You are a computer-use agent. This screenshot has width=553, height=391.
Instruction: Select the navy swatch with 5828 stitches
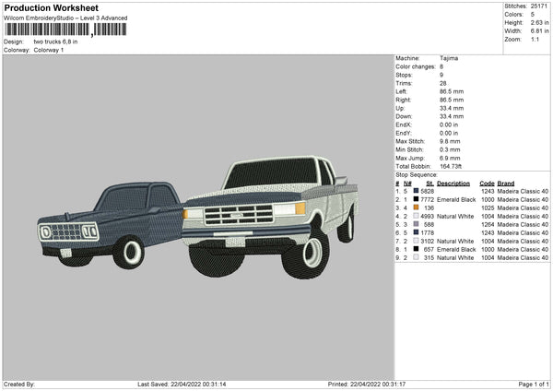point(417,191)
